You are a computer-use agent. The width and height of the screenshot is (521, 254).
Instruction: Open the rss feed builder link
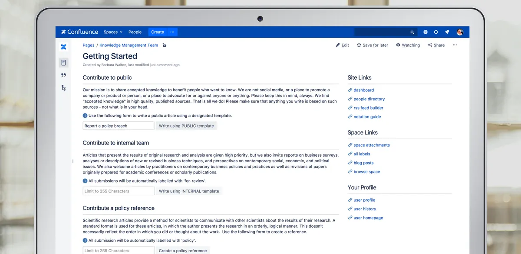pyautogui.click(x=368, y=108)
